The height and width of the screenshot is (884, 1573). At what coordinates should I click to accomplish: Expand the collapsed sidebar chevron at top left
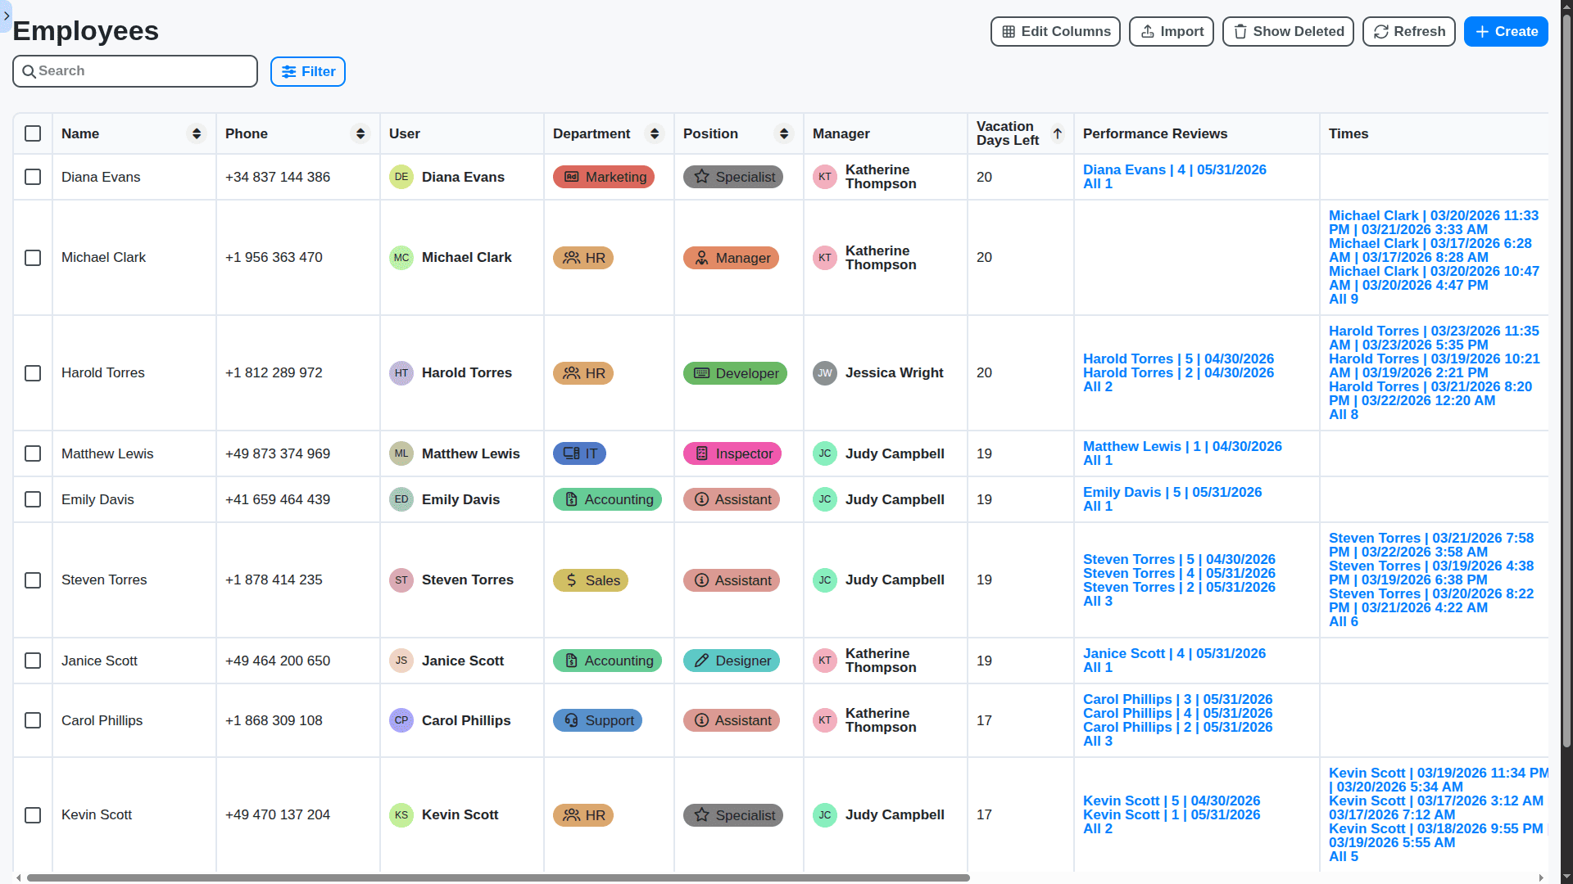point(7,16)
